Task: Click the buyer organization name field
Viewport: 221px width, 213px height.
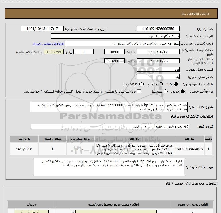Action: (x=115, y=36)
